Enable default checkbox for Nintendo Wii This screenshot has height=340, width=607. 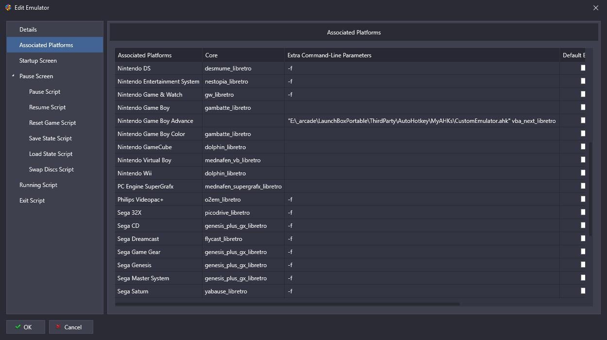[x=583, y=173]
